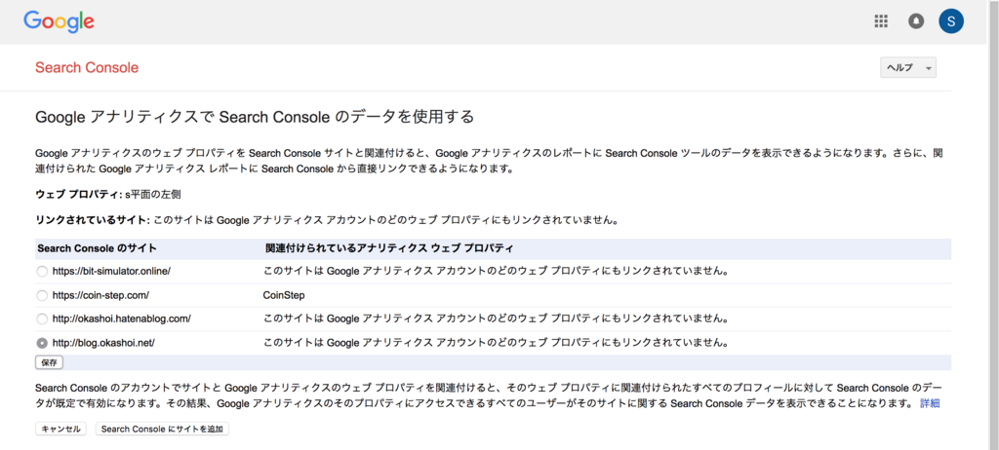Click the red Search Console title link
The height and width of the screenshot is (450, 999).
[87, 67]
